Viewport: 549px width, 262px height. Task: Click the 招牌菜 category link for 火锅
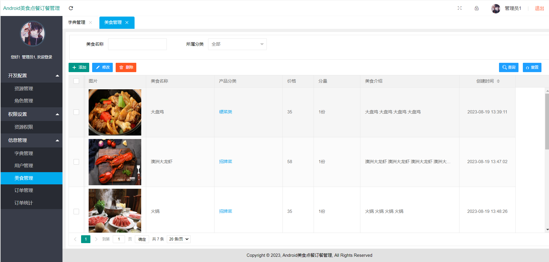(x=226, y=211)
